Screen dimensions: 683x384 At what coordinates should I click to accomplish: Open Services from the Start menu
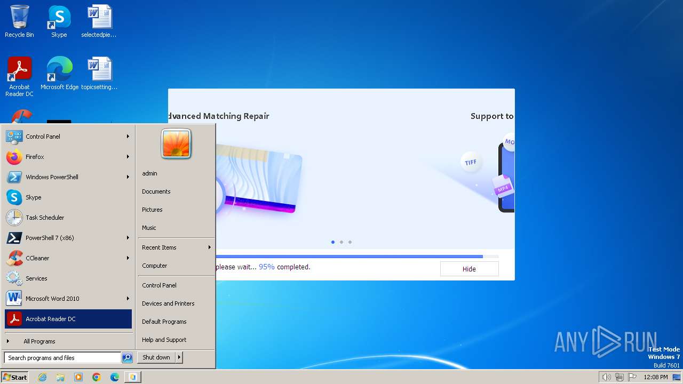[x=68, y=278]
